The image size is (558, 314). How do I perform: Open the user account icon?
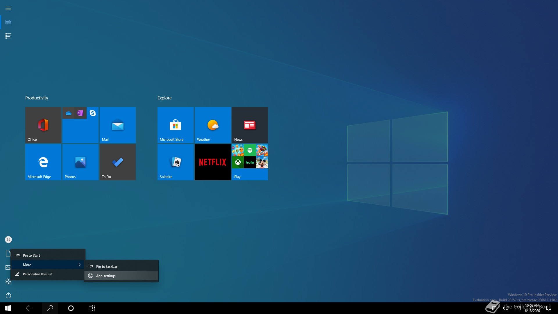pos(8,240)
